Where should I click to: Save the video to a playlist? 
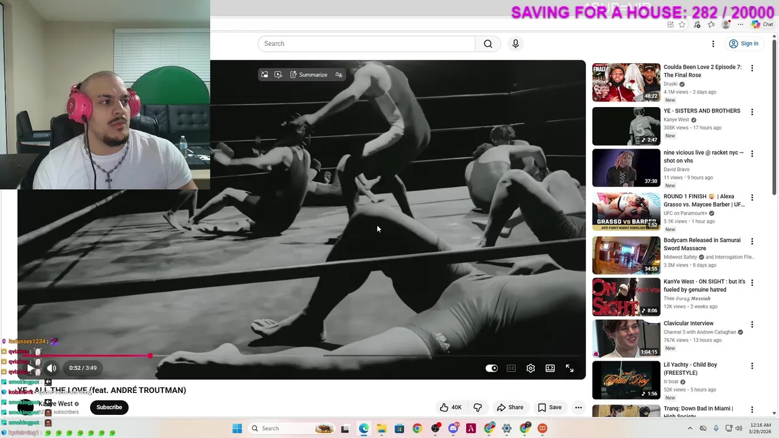(550, 408)
